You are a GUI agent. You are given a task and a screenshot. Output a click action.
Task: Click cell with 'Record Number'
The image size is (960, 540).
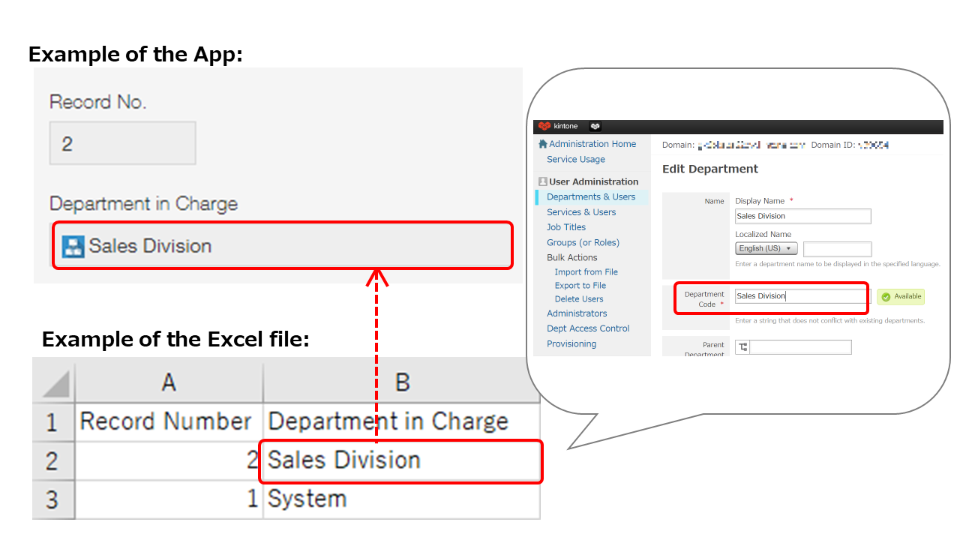(169, 421)
